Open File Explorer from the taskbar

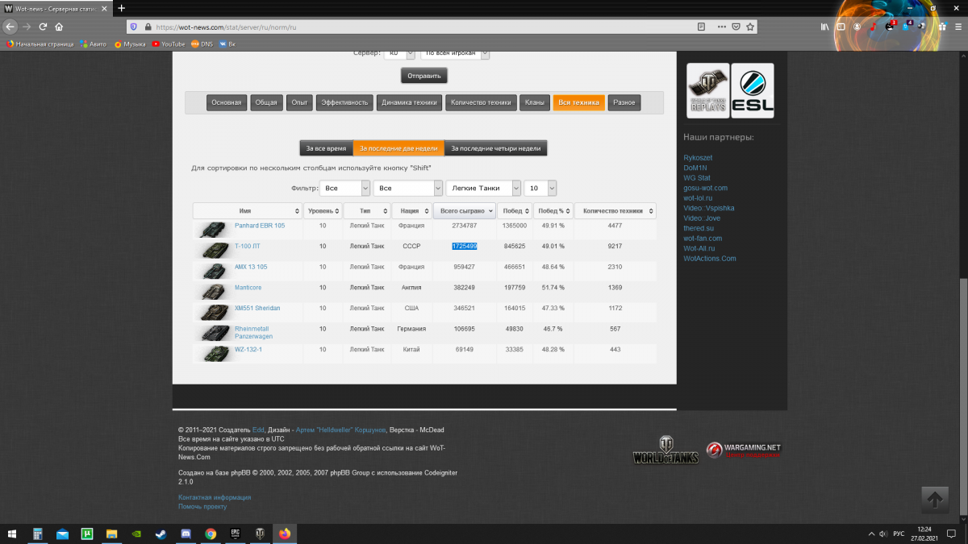111,534
